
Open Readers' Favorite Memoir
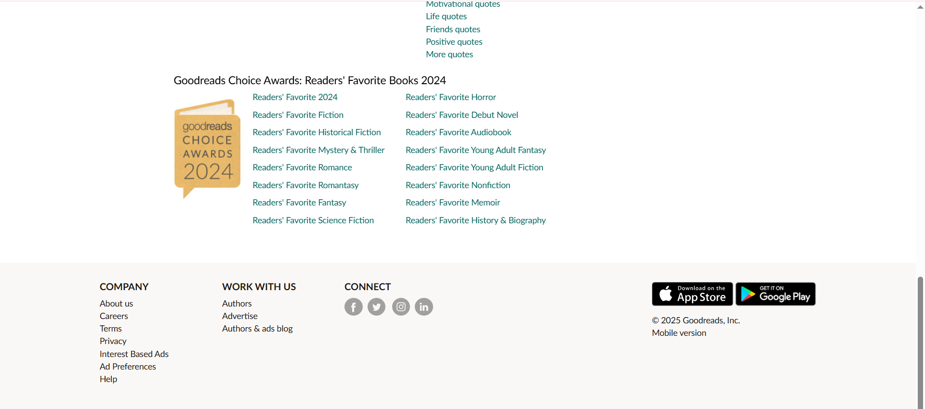coord(452,203)
